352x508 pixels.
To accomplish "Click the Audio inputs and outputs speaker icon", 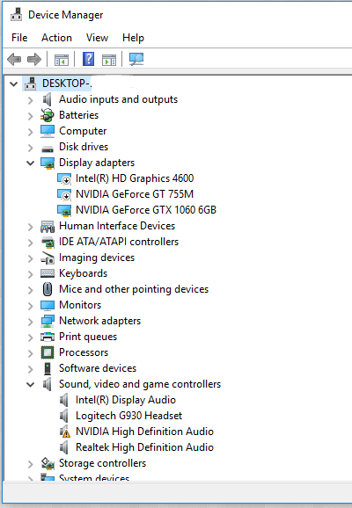I will point(48,99).
